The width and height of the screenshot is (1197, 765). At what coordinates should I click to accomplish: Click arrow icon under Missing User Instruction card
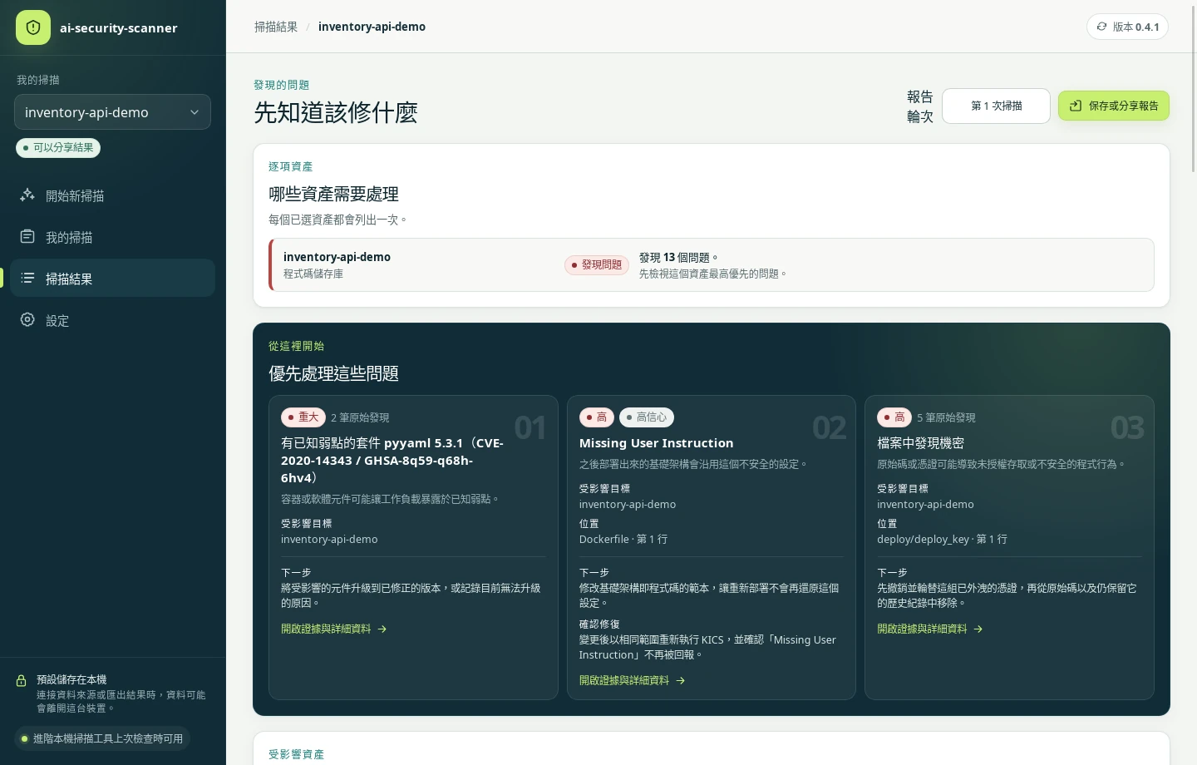coord(681,680)
